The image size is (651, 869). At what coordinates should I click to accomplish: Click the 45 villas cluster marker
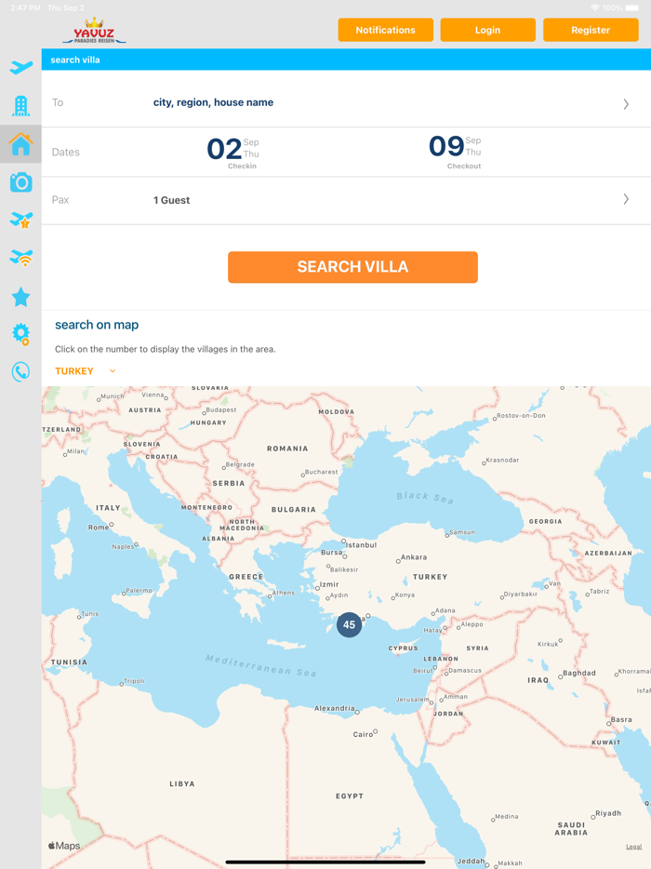(349, 624)
